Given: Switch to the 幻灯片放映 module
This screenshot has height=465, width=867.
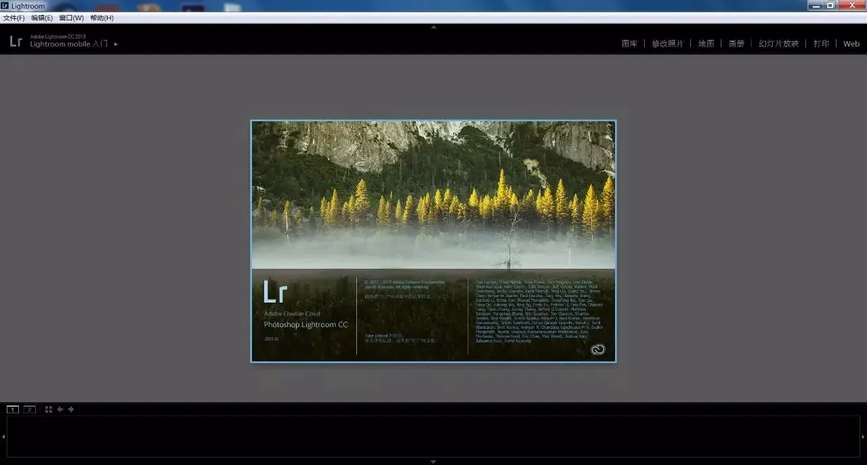Looking at the screenshot, I should point(779,43).
